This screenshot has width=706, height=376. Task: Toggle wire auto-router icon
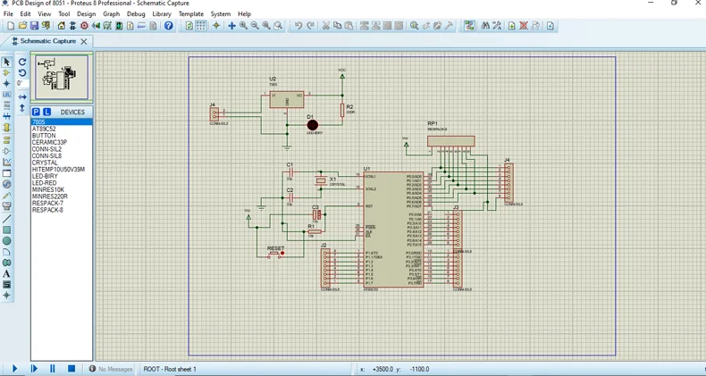tap(469, 26)
